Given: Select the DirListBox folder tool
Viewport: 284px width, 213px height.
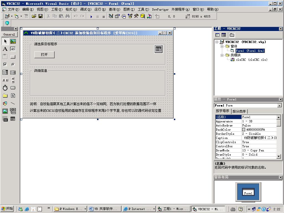Looking at the screenshot, I should point(5,96).
